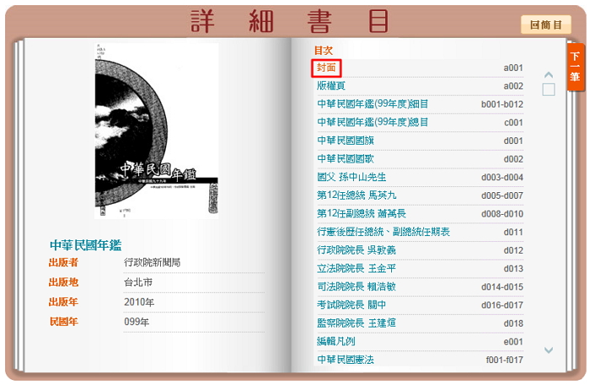Open the 封面 entry
The image size is (590, 385).
(326, 67)
